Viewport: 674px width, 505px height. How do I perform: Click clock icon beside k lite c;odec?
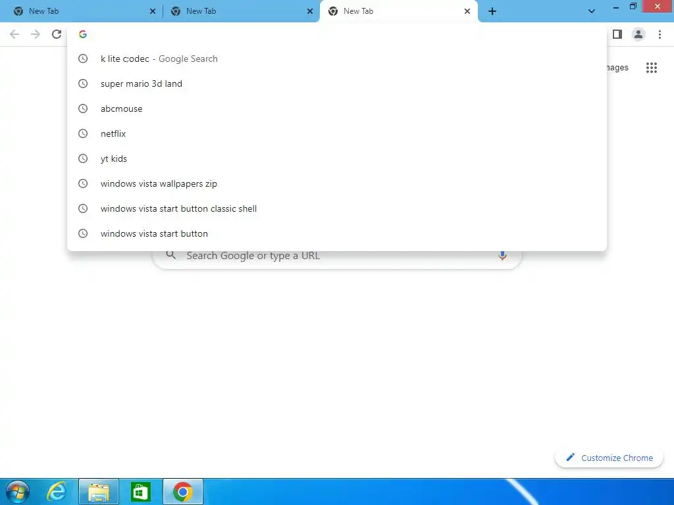(x=83, y=59)
